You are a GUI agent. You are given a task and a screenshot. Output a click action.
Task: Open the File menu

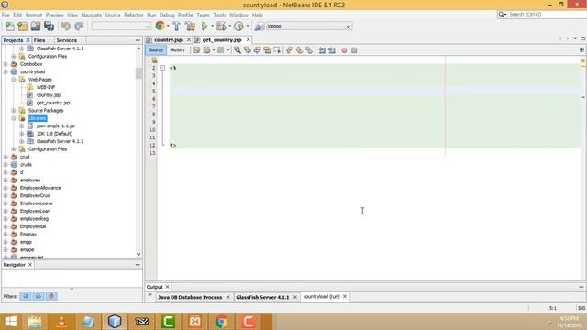click(x=6, y=15)
